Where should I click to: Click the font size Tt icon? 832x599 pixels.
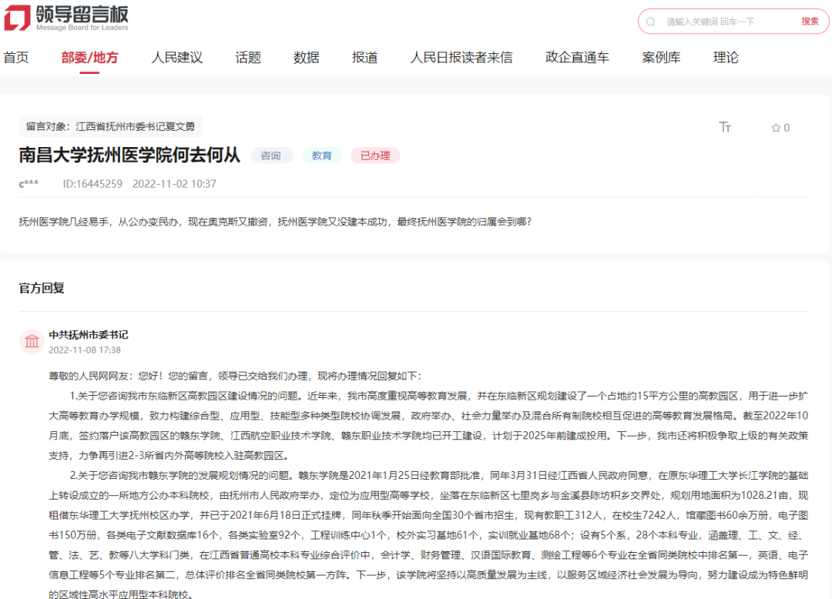(x=724, y=128)
